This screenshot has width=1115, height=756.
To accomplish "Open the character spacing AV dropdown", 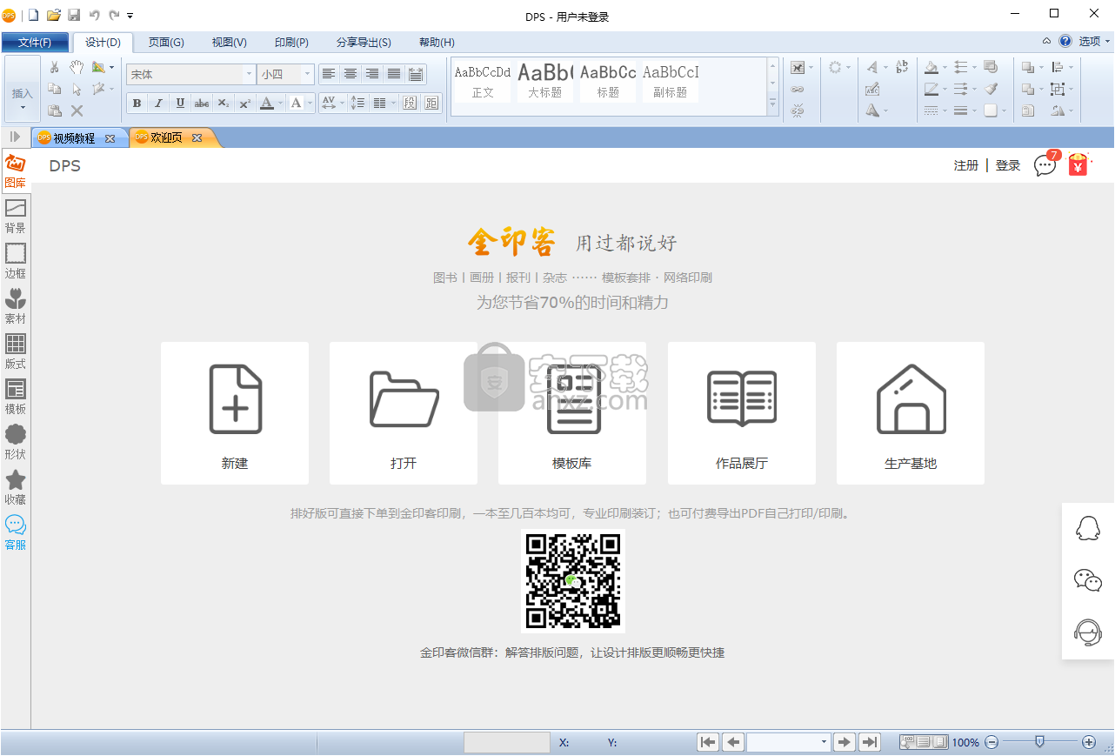I will pos(342,104).
